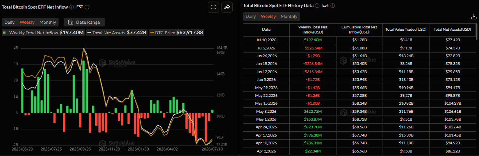Click Total Value Traded column header
Screen dimensions: 479x156
(405, 30)
